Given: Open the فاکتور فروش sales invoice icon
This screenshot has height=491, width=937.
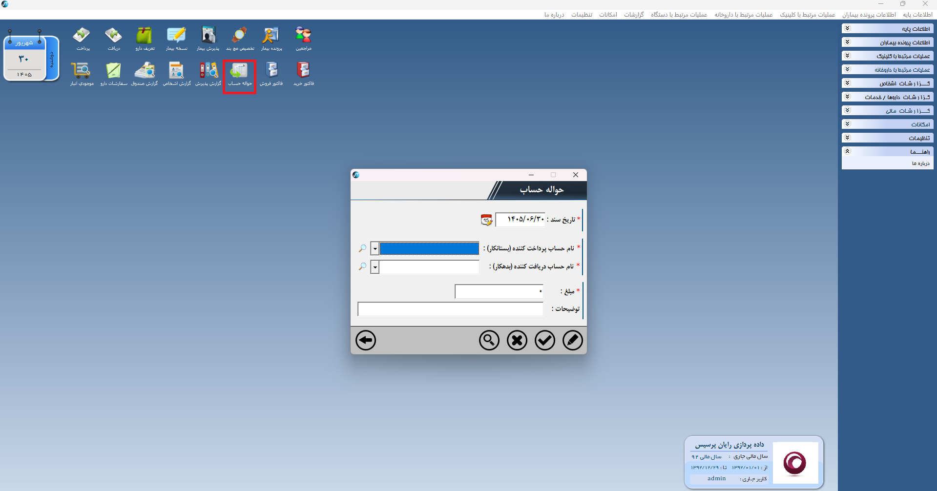Looking at the screenshot, I should coord(271,74).
